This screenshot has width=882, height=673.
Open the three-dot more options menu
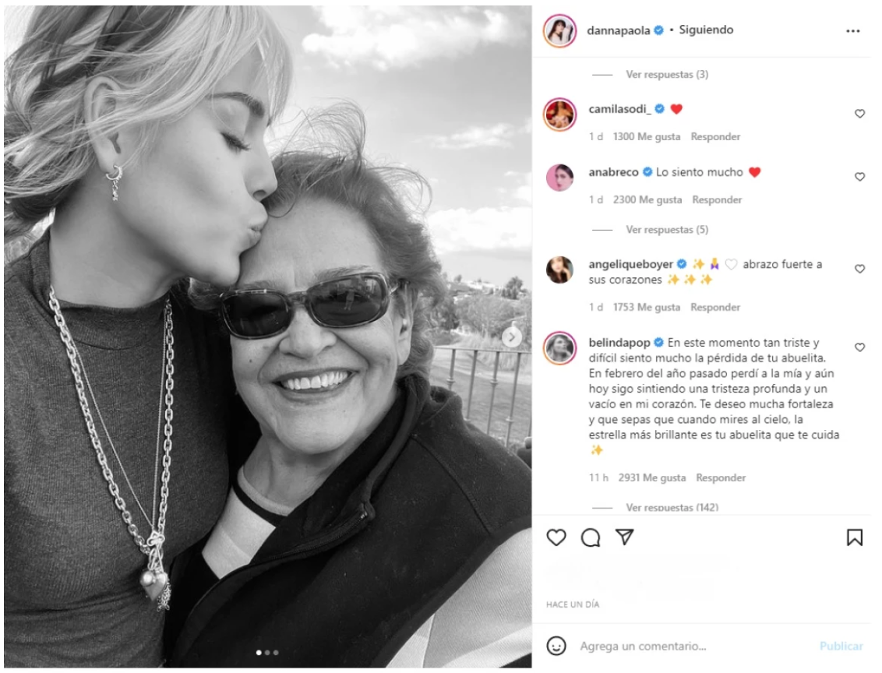pos(853,31)
